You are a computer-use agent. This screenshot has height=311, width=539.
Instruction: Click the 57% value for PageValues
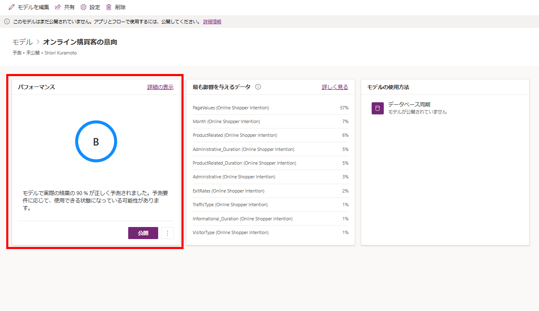[344, 108]
